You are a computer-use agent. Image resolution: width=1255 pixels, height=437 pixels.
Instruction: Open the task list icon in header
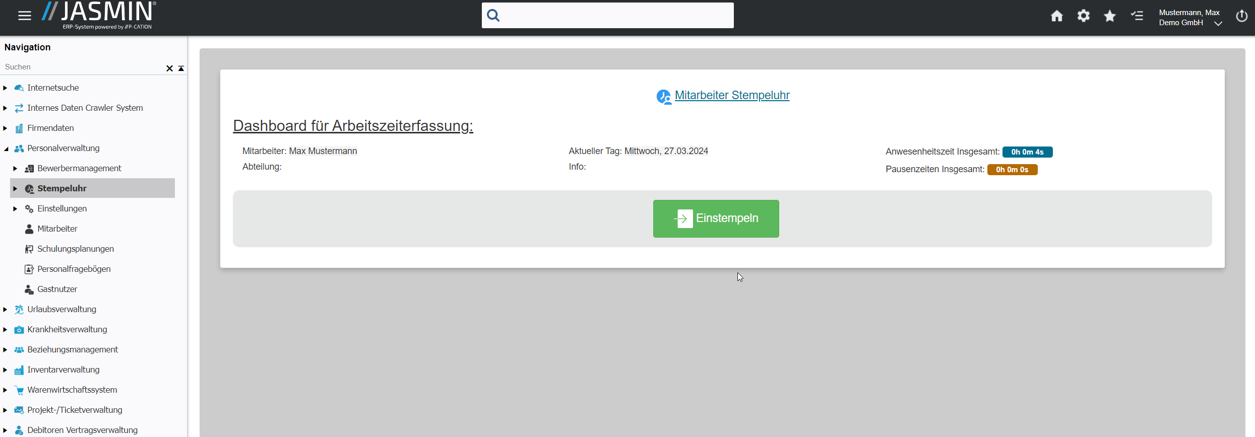(1137, 16)
